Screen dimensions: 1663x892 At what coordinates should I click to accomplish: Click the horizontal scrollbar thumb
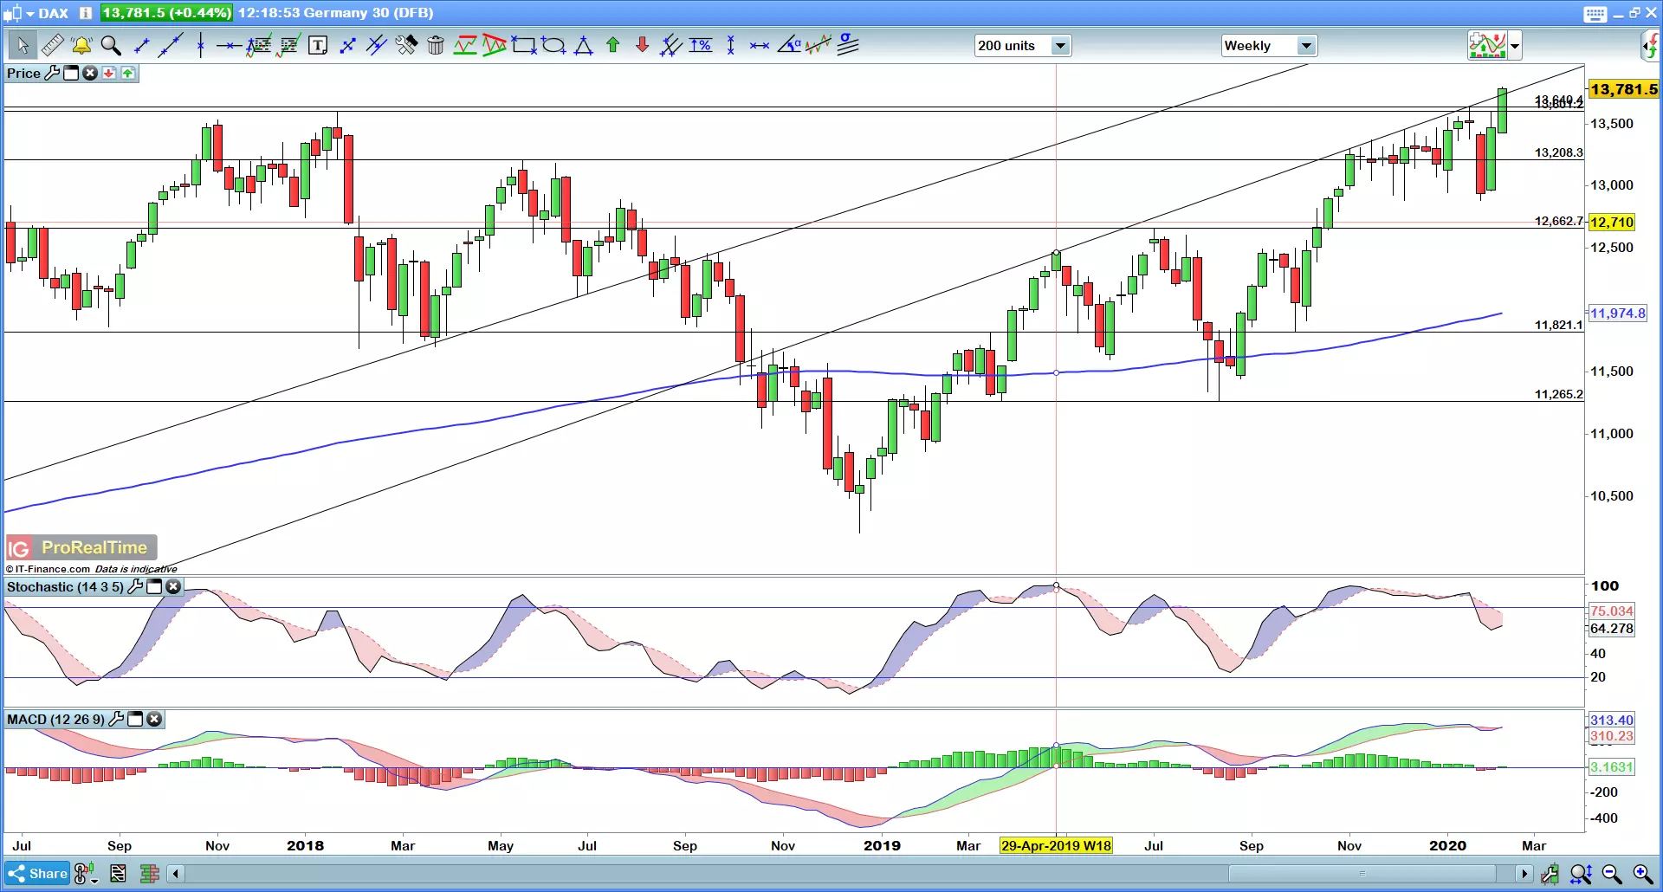[1362, 874]
